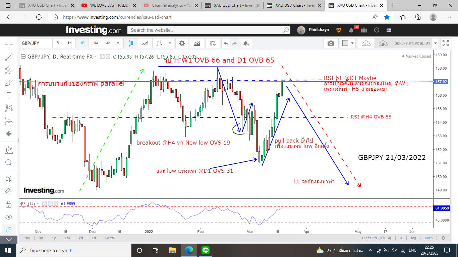458x257 pixels.
Task: Select the trend line drawing tool
Action: tap(9, 57)
